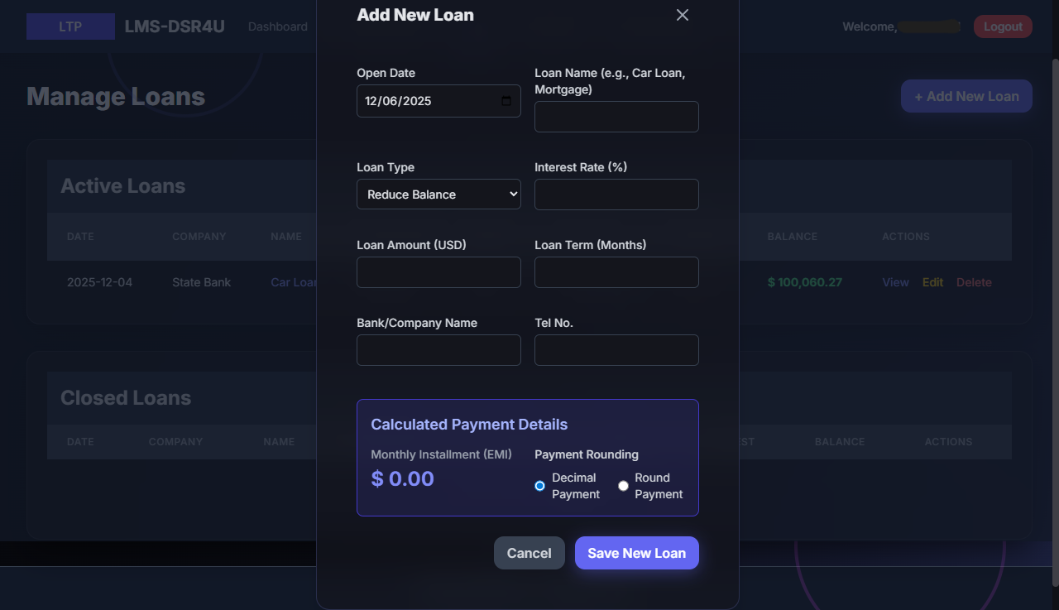This screenshot has height=610, width=1059.
Task: Edit the State Bank loan entry
Action: (x=932, y=282)
